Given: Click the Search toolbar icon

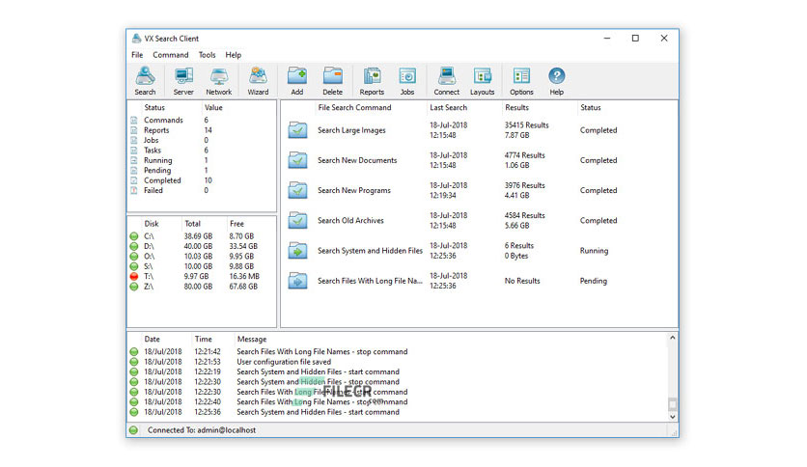Looking at the screenshot, I should 145,81.
